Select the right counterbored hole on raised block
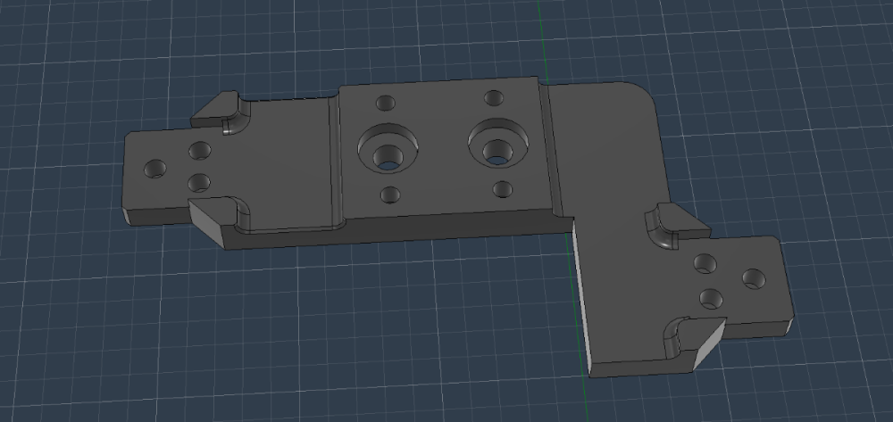This screenshot has width=893, height=422. [497, 144]
